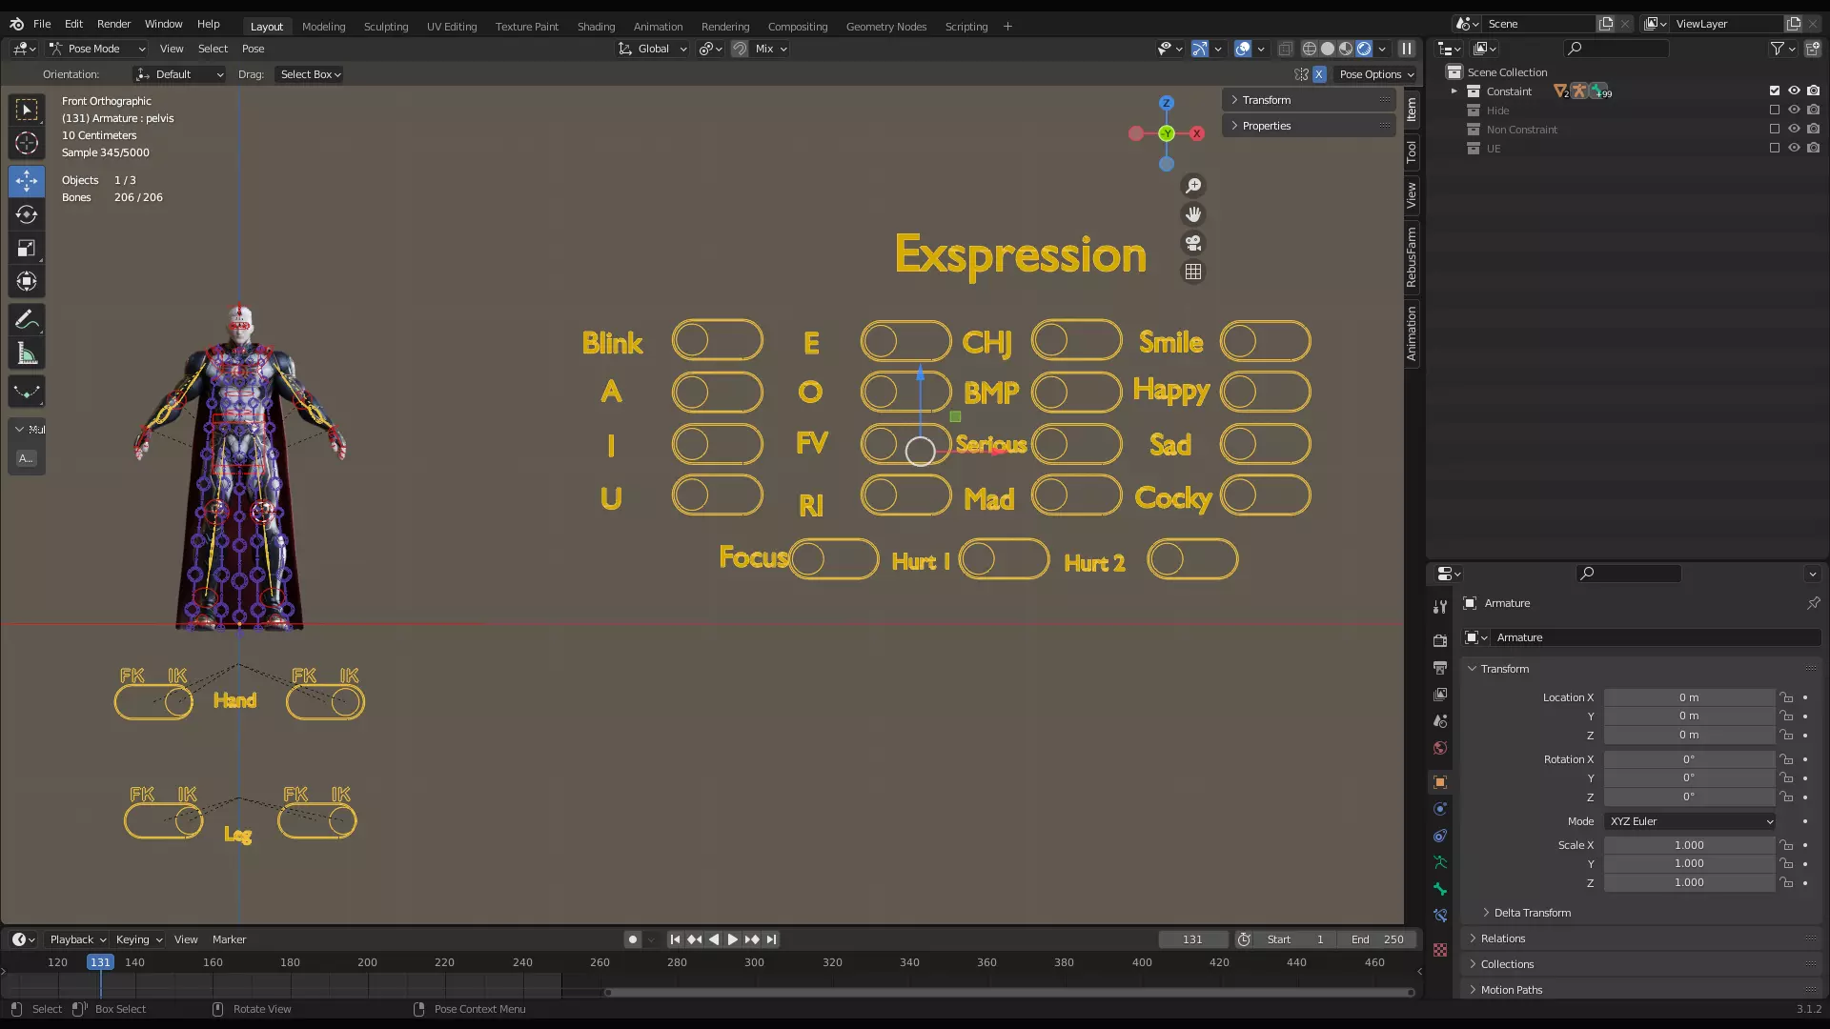Open the Object Constraint properties tab
This screenshot has height=1029, width=1830.
[1440, 836]
